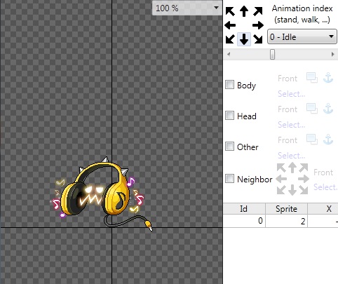Screen dimensions: 338x284
Task: Click the Body Select... link
Action: tap(291, 94)
